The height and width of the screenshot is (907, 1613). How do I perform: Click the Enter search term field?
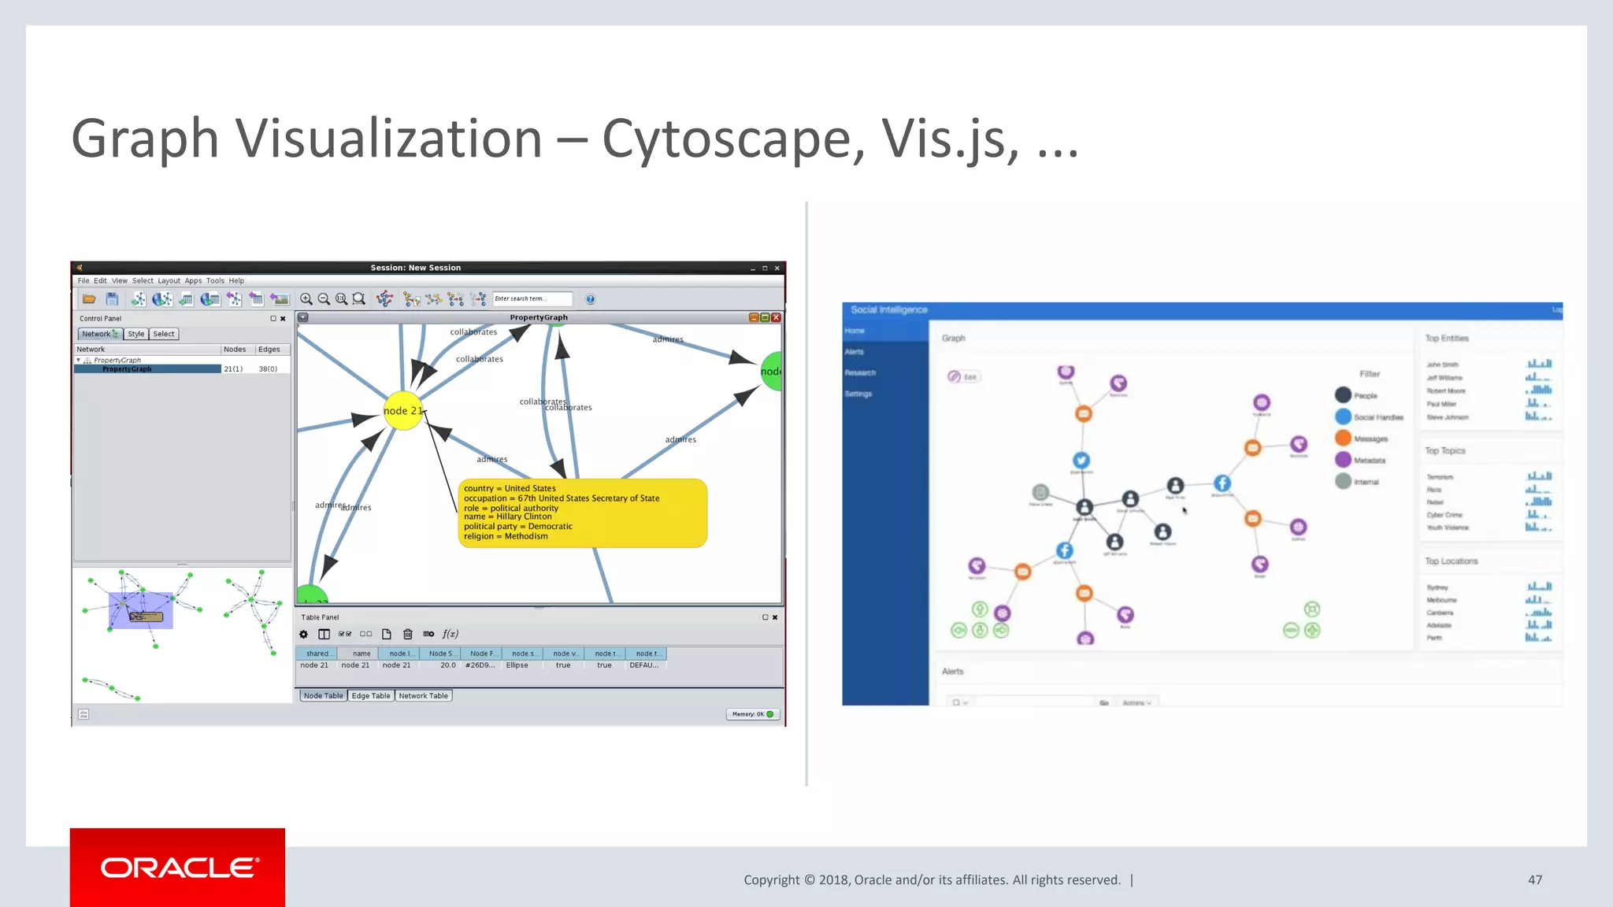(x=532, y=299)
